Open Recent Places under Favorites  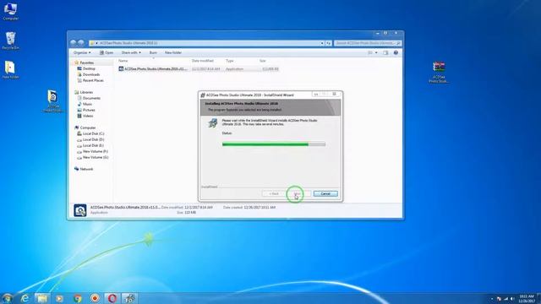pos(93,80)
